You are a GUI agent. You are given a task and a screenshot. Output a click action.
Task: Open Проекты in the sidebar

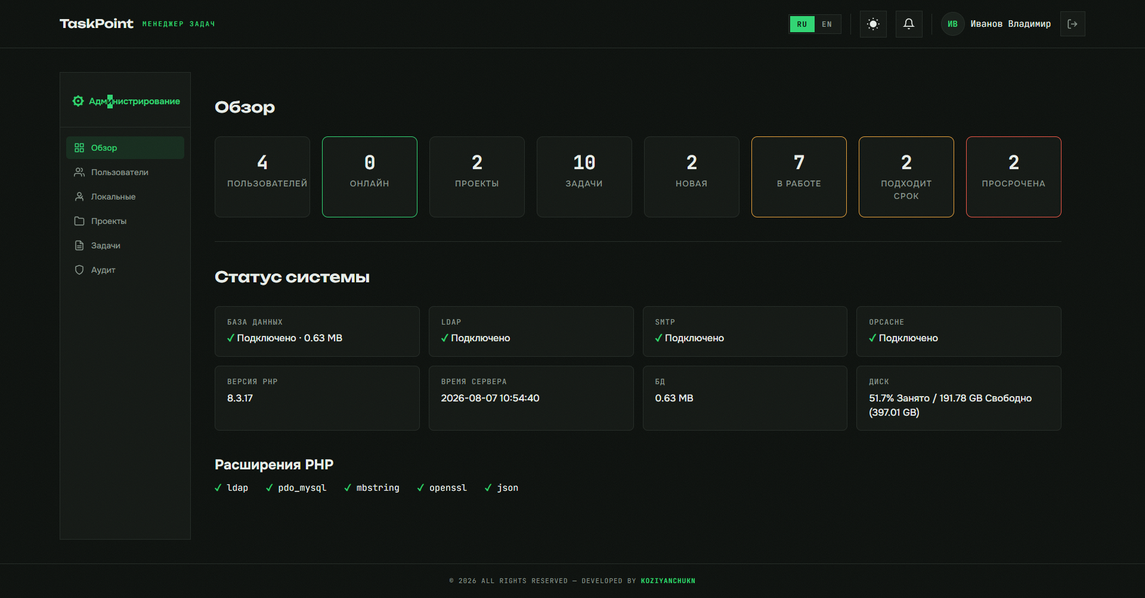[x=125, y=221]
